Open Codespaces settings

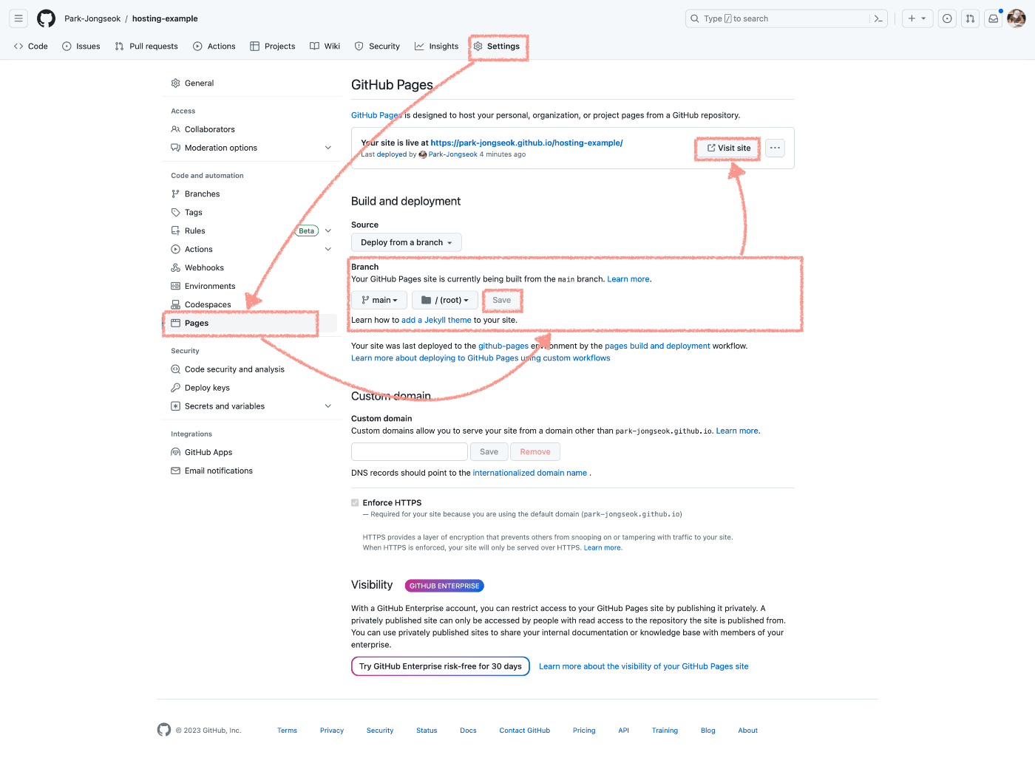250,305
